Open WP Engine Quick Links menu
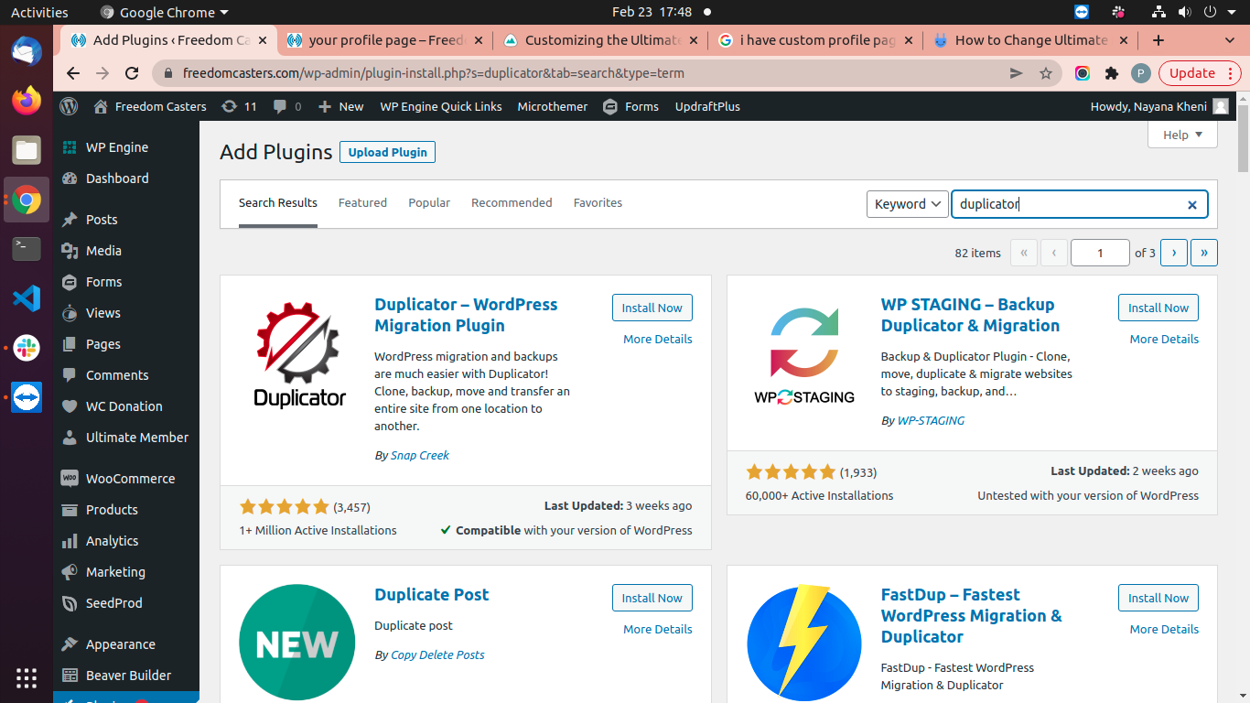 tap(441, 106)
